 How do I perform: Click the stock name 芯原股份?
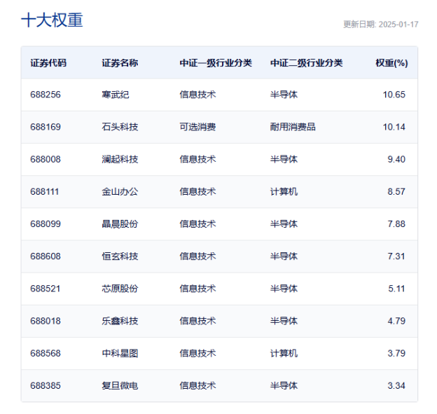coord(120,289)
